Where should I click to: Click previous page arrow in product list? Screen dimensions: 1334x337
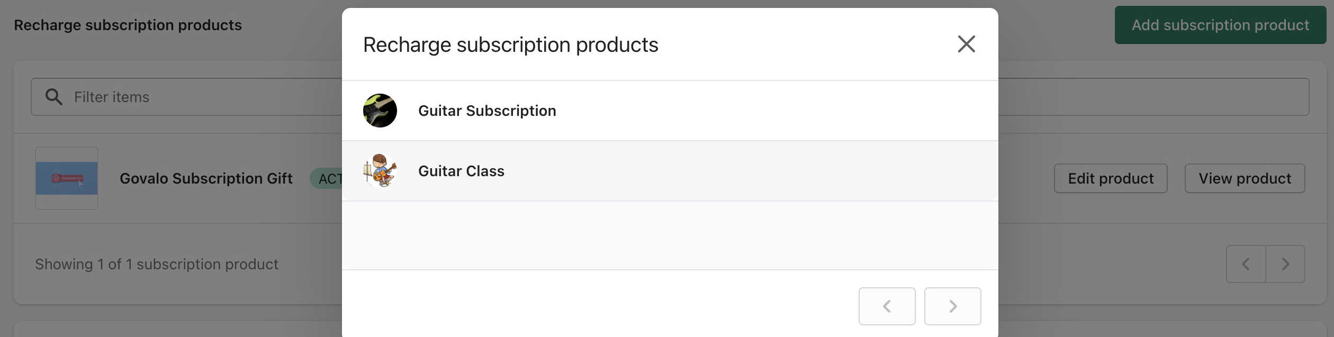(1246, 264)
